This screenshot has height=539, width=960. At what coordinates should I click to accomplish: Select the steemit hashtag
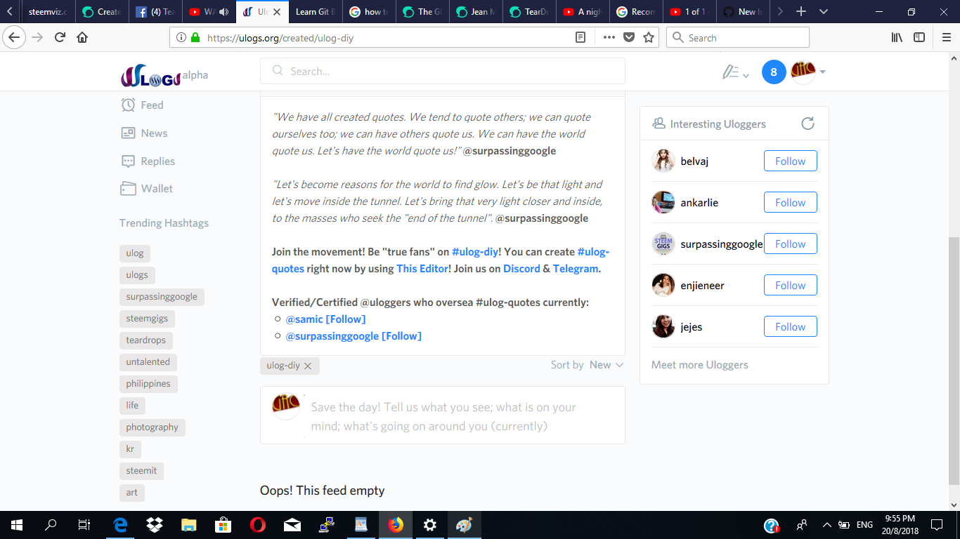(141, 471)
